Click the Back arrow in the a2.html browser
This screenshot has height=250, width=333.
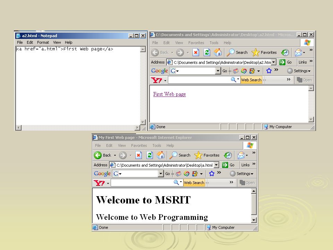coord(155,52)
